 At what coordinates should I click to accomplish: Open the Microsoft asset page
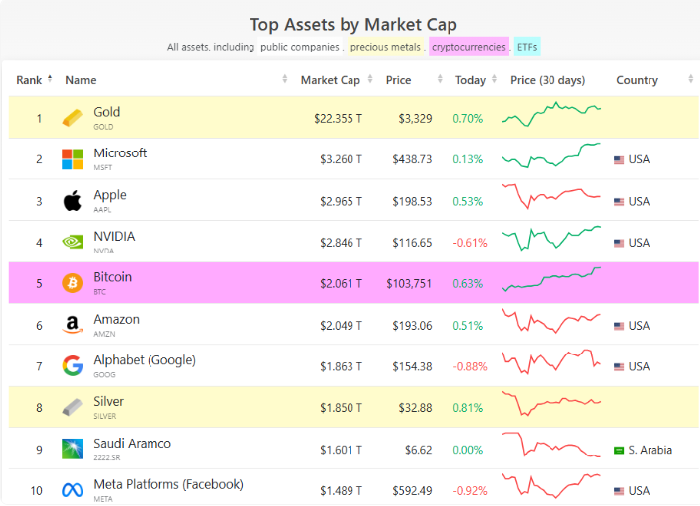click(120, 153)
